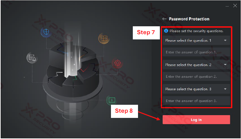Focus the answer field for question 2
241x139 pixels.
click(x=196, y=76)
